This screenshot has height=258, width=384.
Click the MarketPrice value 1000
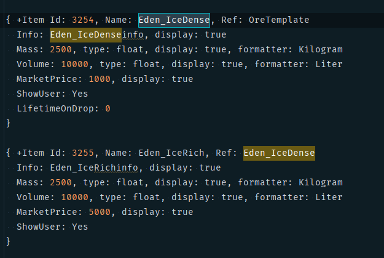(100, 79)
